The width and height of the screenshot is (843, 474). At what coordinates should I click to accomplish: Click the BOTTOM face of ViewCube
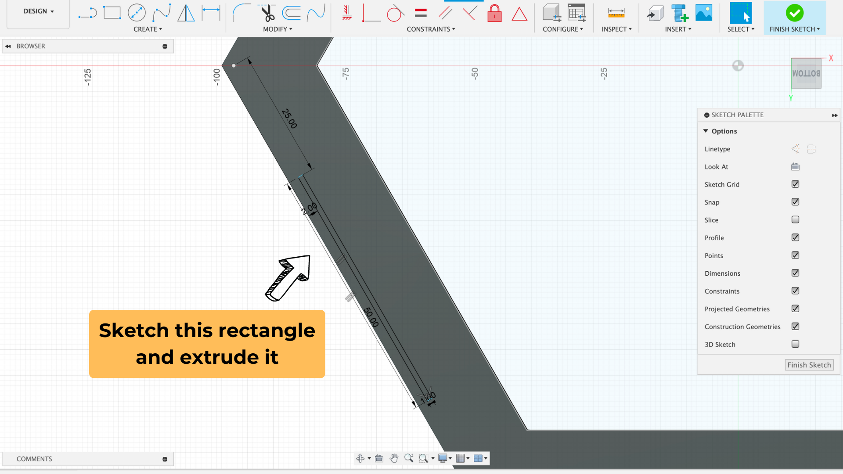coord(806,73)
